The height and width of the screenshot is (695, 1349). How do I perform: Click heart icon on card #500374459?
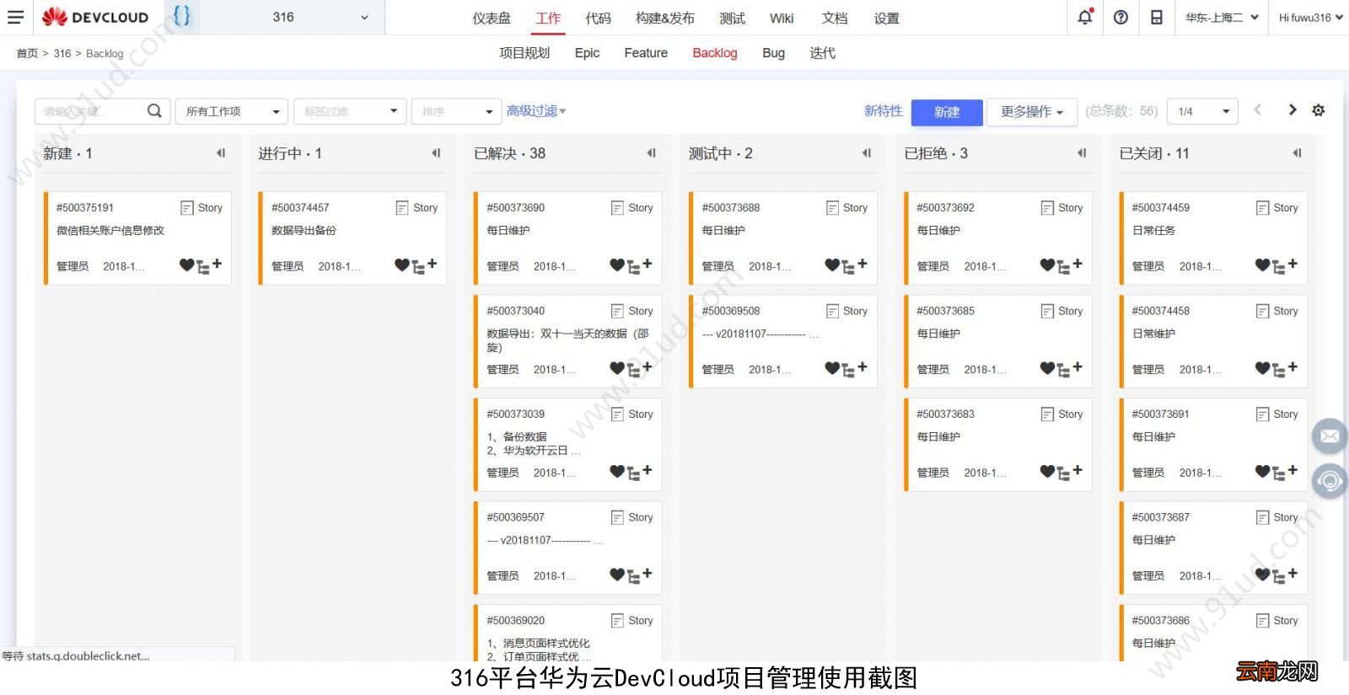pos(1262,265)
